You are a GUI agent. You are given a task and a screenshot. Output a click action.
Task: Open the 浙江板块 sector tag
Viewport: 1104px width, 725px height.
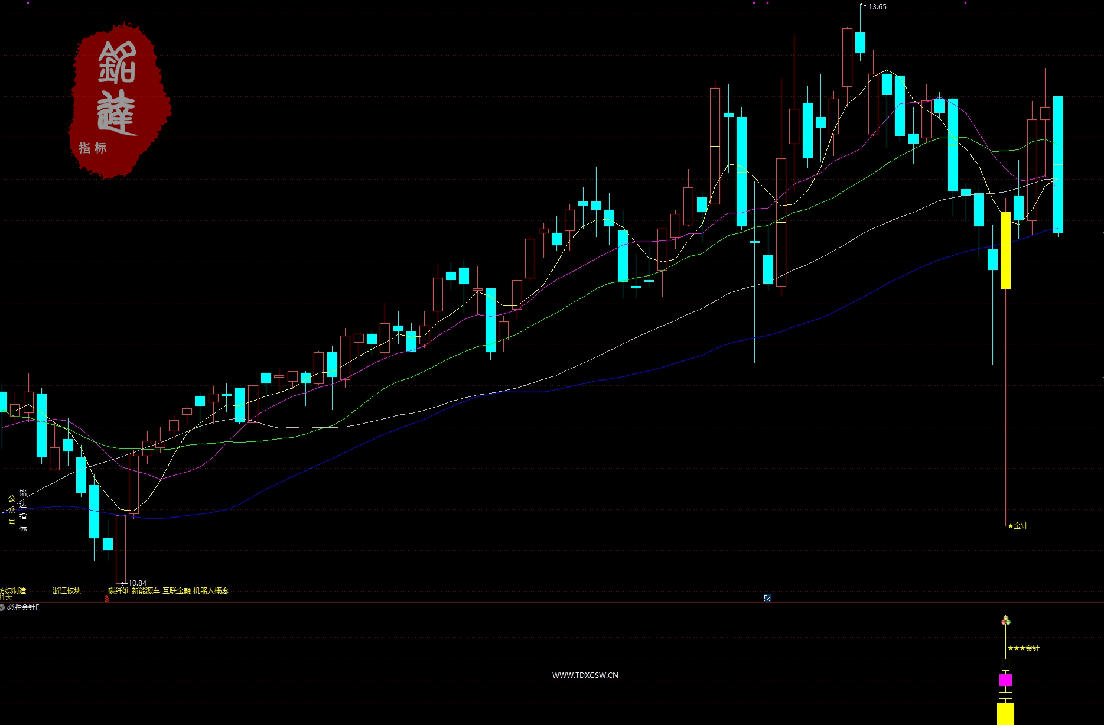(67, 591)
